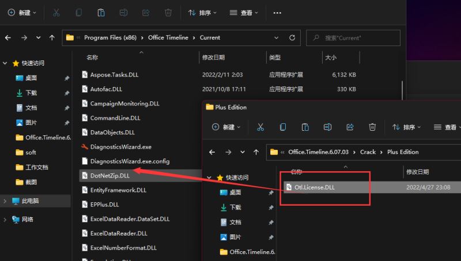Click Paste icon in Plus Edition toolbar
Image resolution: width=461 pixels, height=261 pixels.
tap(305, 127)
